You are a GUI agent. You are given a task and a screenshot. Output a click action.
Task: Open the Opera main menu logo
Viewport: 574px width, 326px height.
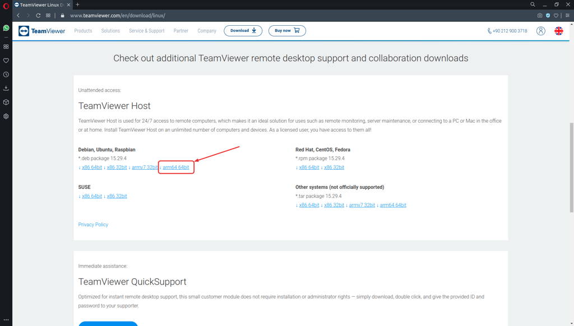tap(6, 6)
